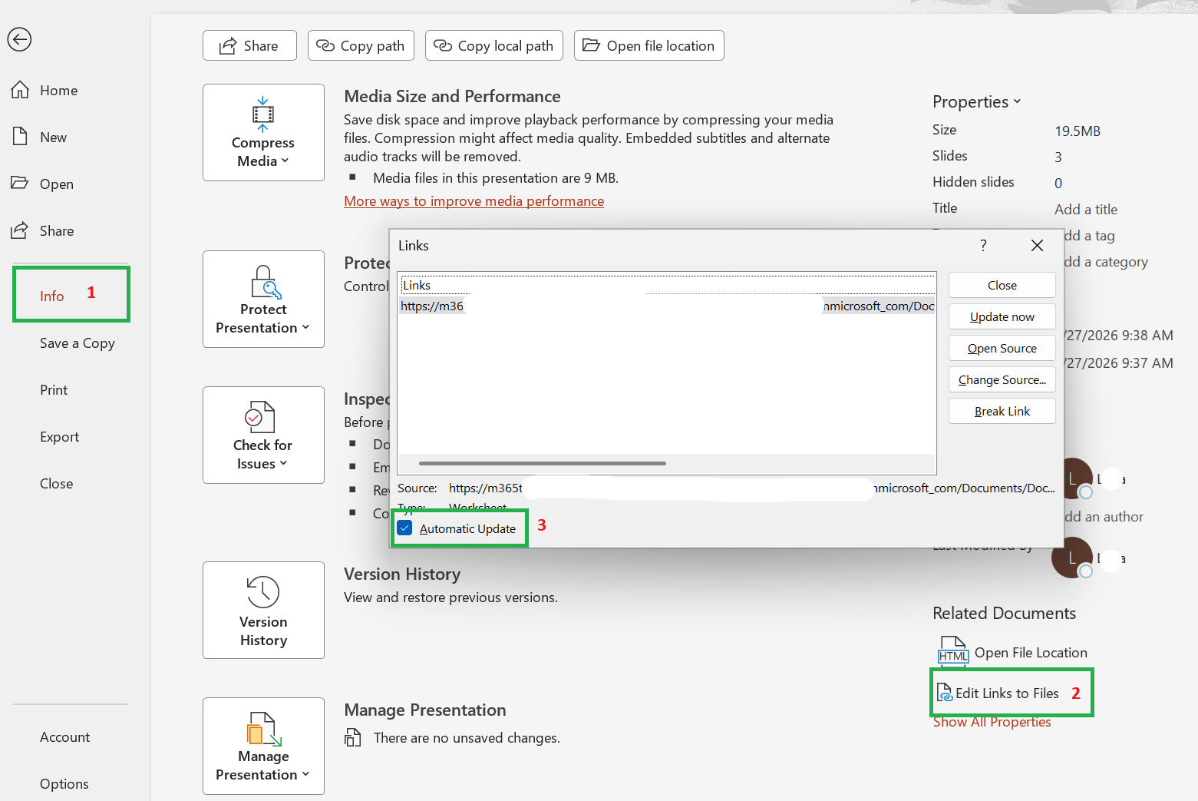Click Edit Links to Files
Image resolution: width=1198 pixels, height=801 pixels.
1007,693
